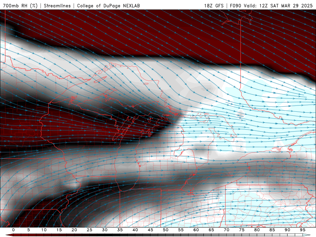Click the colorbar label "45"
The width and height of the screenshot is (316, 237).
[150, 230]
